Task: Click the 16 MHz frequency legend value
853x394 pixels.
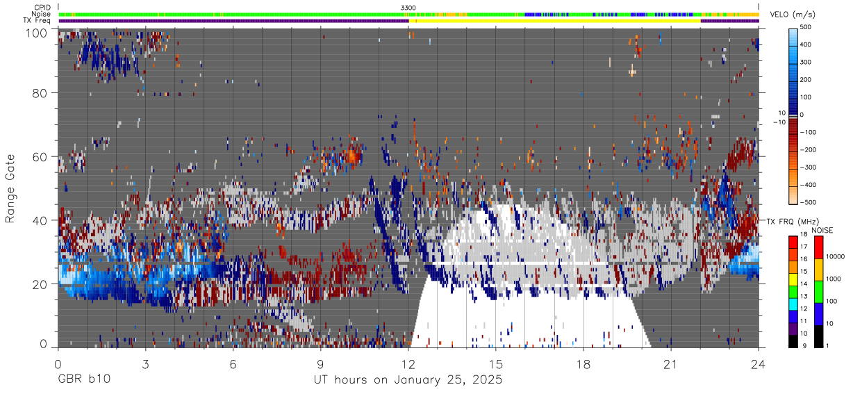Action: (804, 261)
